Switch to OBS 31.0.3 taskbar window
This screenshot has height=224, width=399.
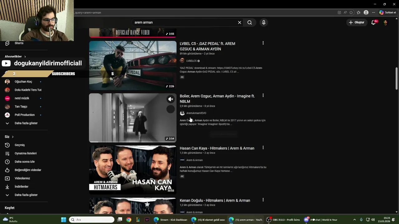click(x=283, y=220)
